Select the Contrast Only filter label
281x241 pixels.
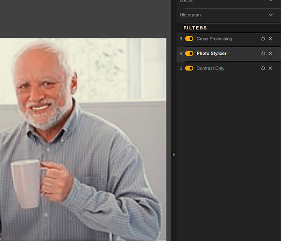coord(210,68)
